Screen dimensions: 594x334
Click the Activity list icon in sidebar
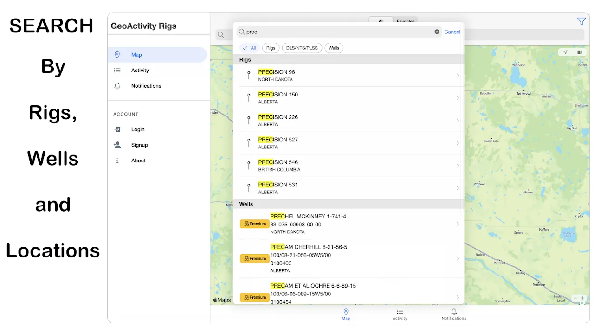point(117,71)
